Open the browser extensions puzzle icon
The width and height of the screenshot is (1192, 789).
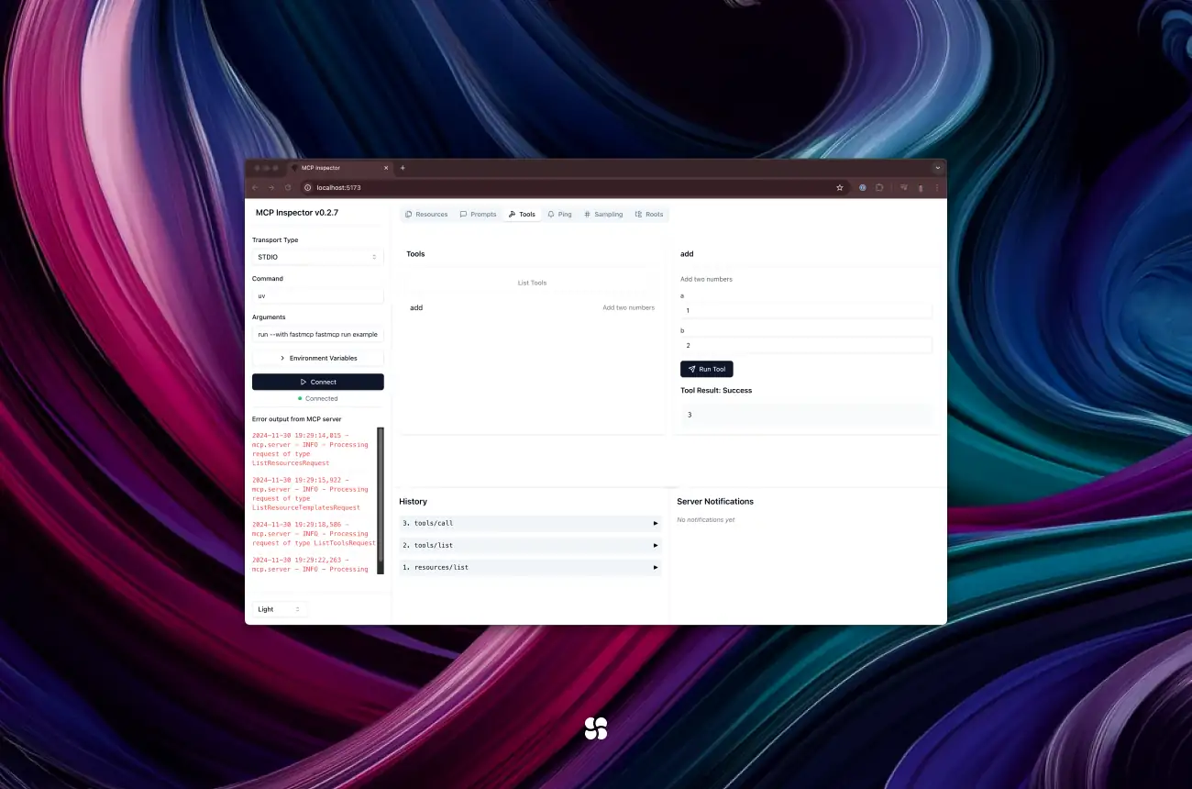point(879,187)
